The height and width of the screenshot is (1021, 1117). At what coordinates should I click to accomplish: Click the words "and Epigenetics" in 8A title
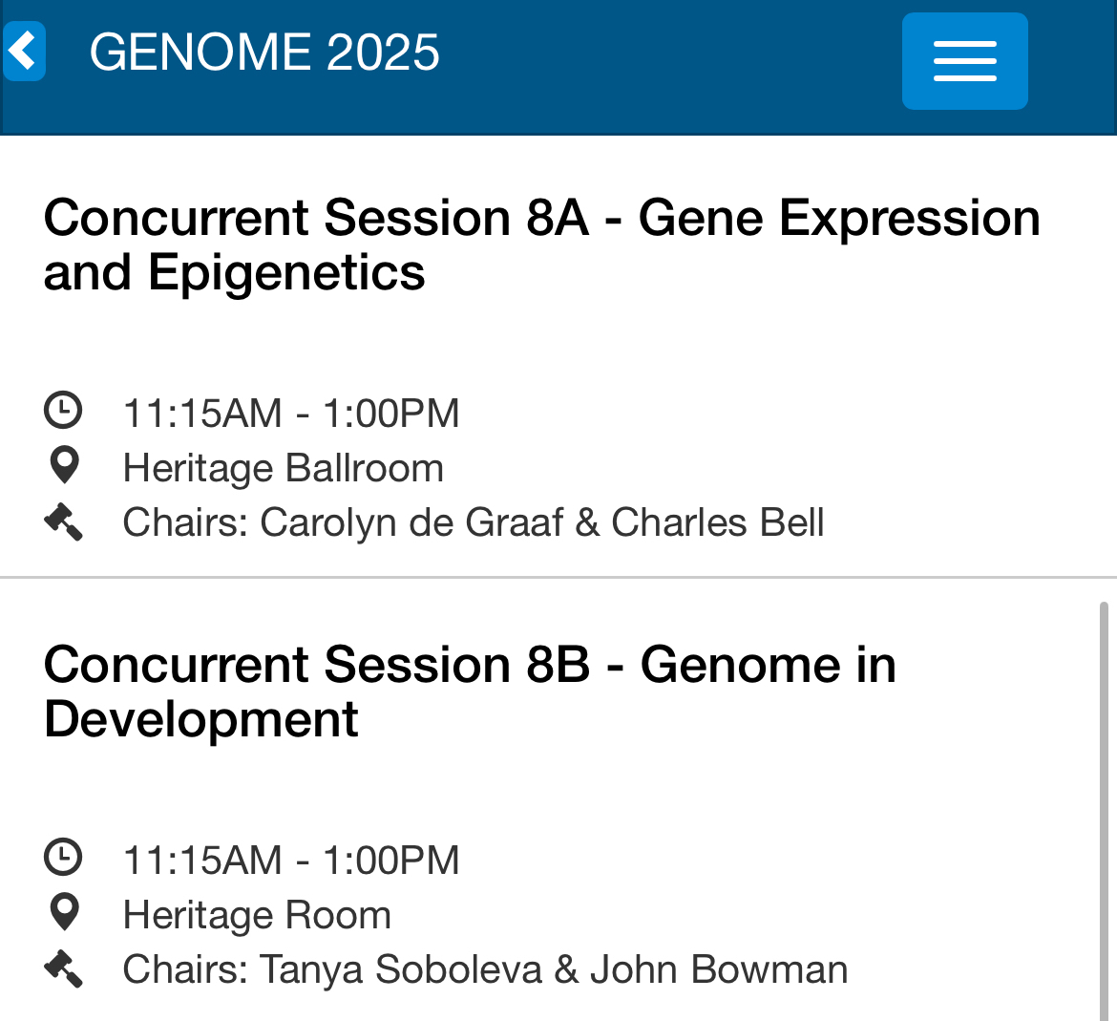pyautogui.click(x=235, y=273)
